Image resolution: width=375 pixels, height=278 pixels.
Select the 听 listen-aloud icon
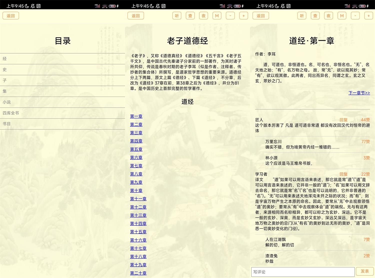177,16
